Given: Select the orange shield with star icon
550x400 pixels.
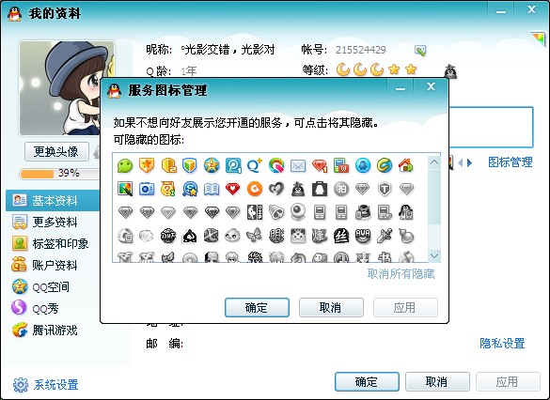Looking at the screenshot, I should pos(147,165).
